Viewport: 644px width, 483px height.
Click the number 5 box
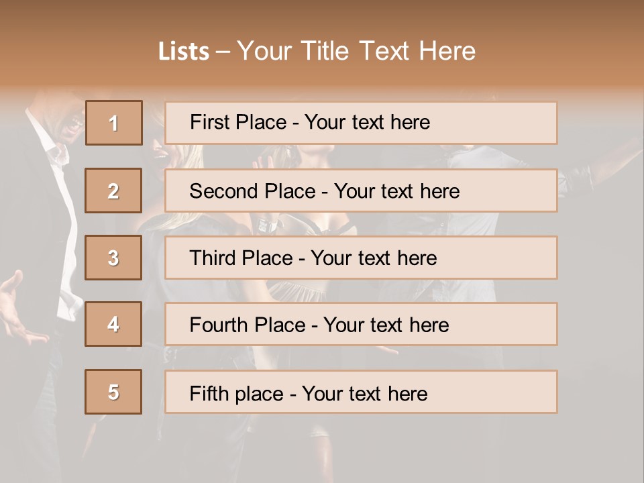[x=113, y=392]
